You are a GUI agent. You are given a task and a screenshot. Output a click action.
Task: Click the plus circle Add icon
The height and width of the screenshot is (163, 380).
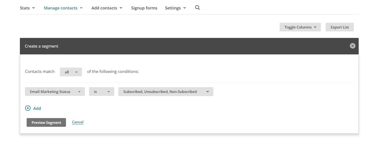click(28, 108)
